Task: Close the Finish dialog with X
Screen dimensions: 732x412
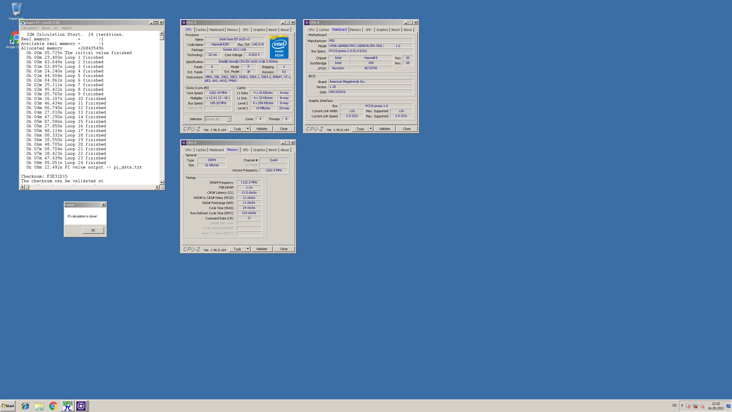Action: 104,205
